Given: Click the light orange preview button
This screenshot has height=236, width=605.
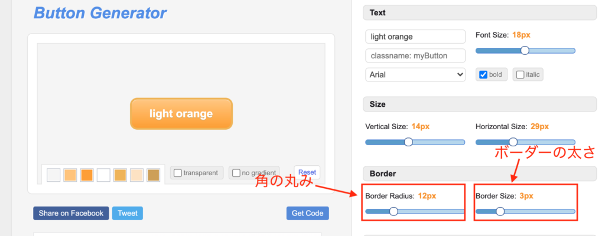Looking at the screenshot, I should 181,114.
